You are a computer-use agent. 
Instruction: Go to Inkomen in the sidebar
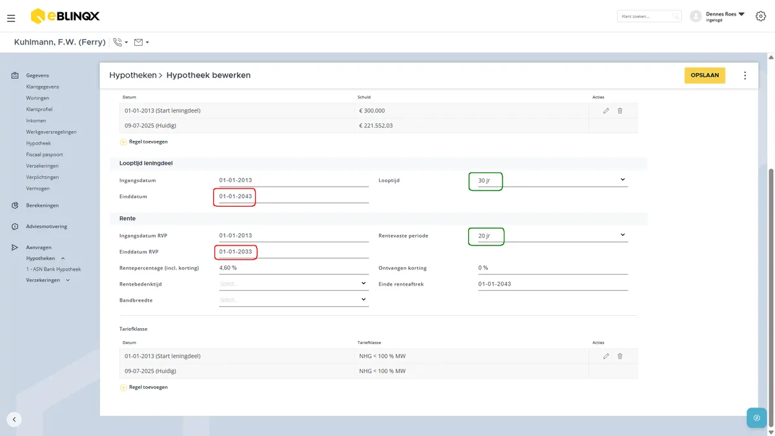[36, 121]
